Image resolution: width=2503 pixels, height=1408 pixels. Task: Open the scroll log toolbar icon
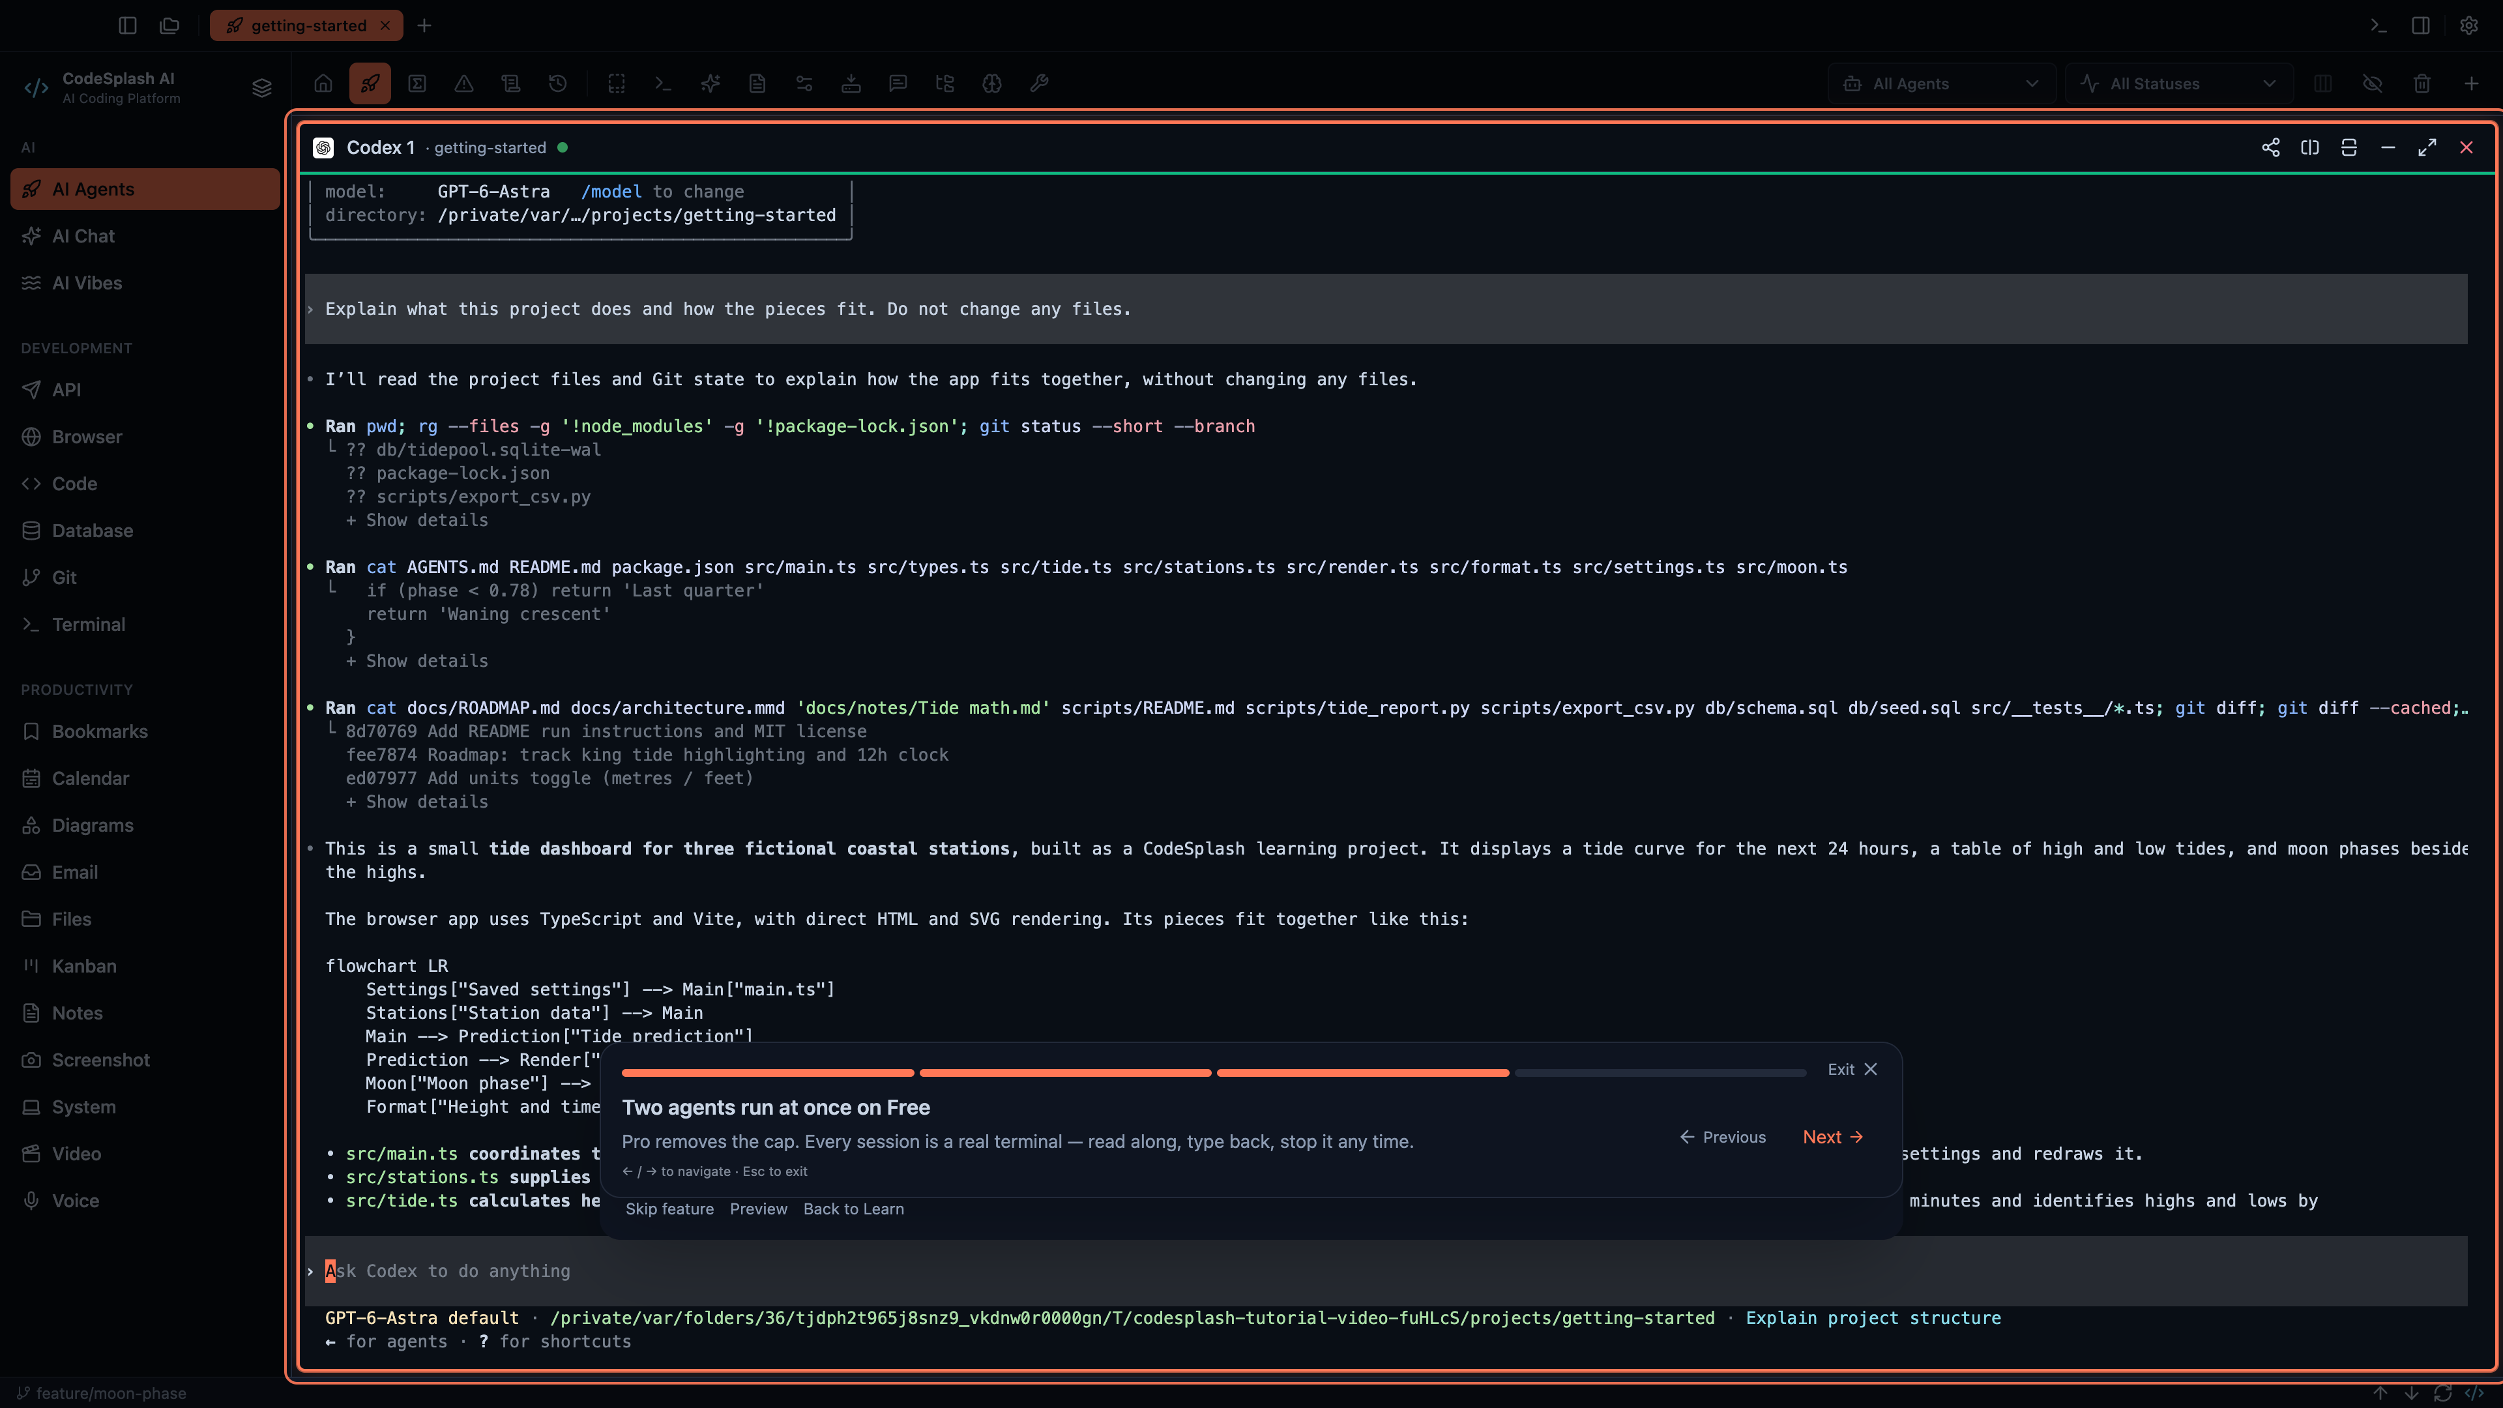tap(511, 83)
